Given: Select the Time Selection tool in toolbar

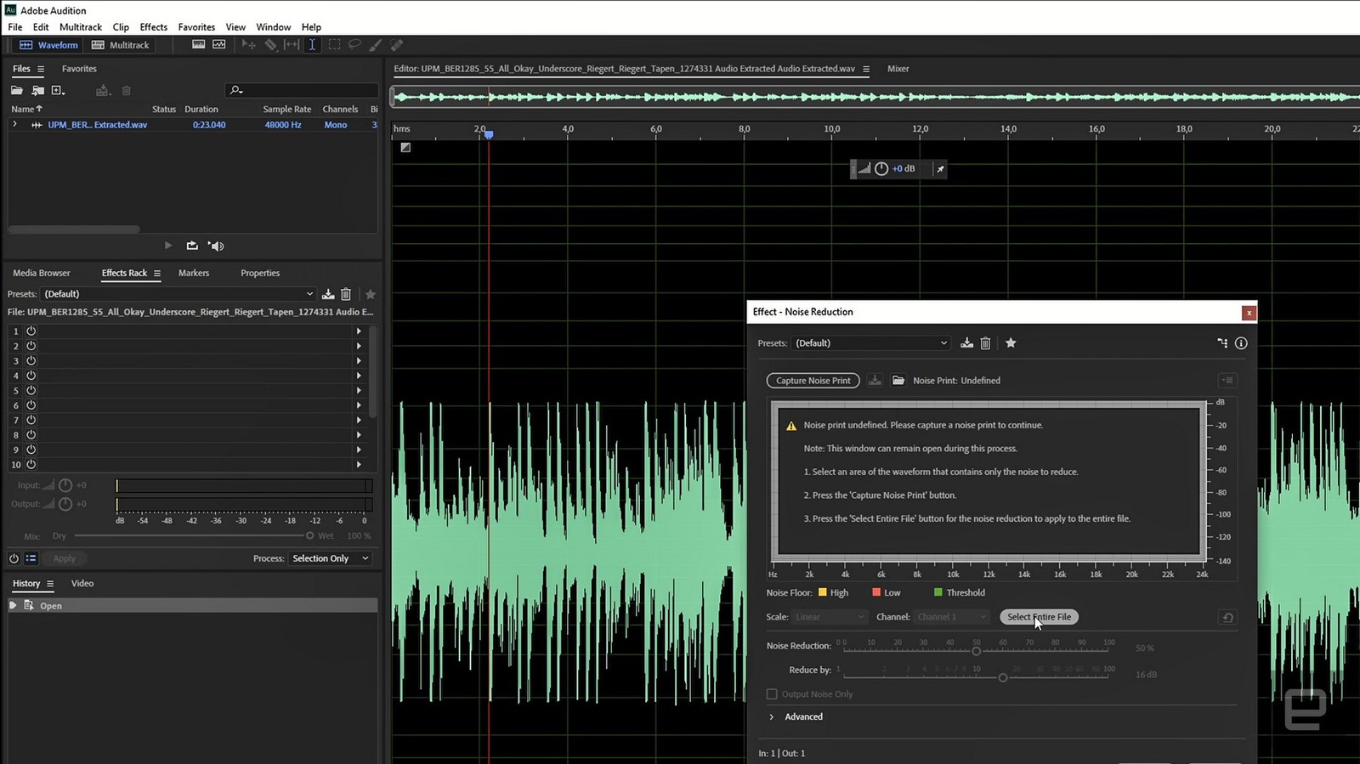Looking at the screenshot, I should pyautogui.click(x=312, y=45).
